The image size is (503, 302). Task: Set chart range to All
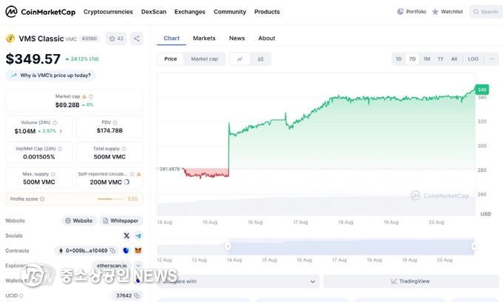point(454,59)
